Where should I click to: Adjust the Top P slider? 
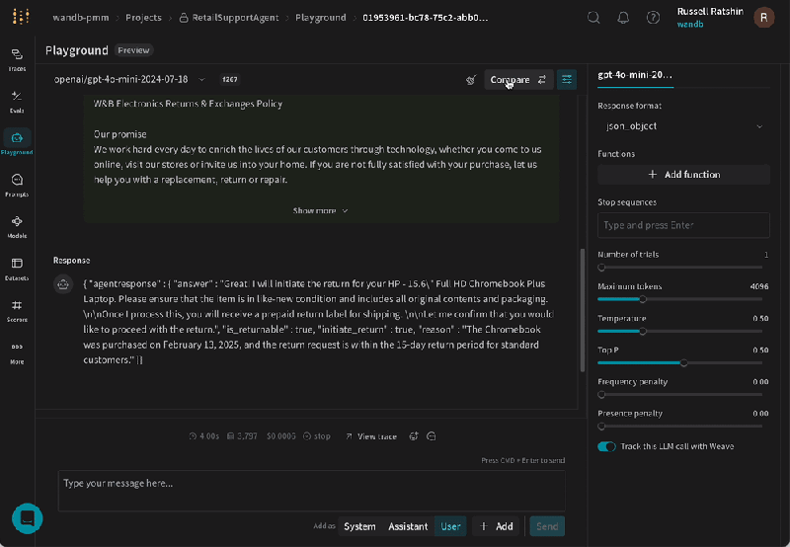coord(679,362)
